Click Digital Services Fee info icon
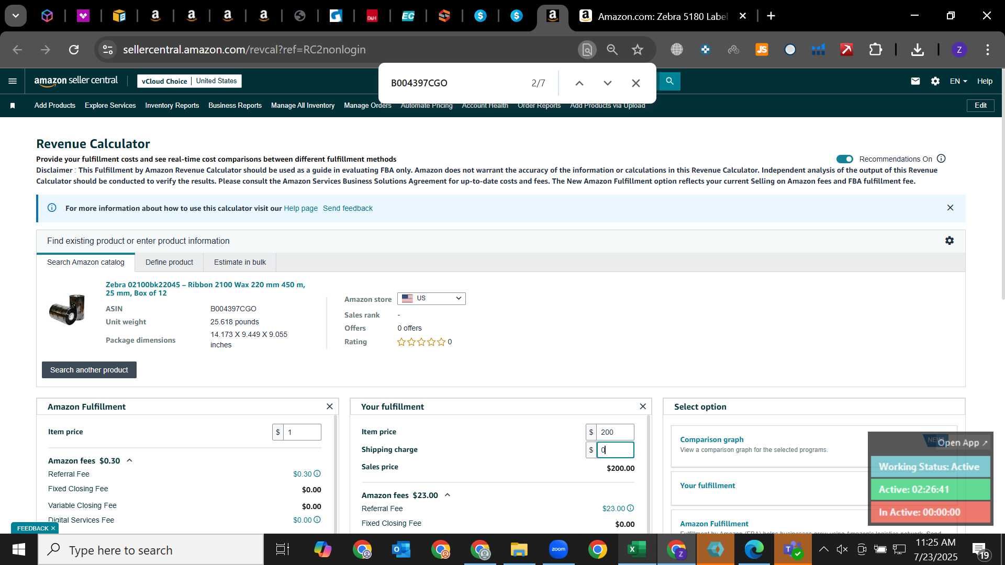Image resolution: width=1005 pixels, height=565 pixels. pos(317,520)
